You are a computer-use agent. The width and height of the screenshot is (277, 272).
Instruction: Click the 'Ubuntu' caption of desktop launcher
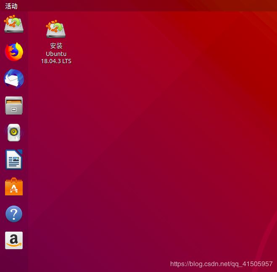(56, 53)
